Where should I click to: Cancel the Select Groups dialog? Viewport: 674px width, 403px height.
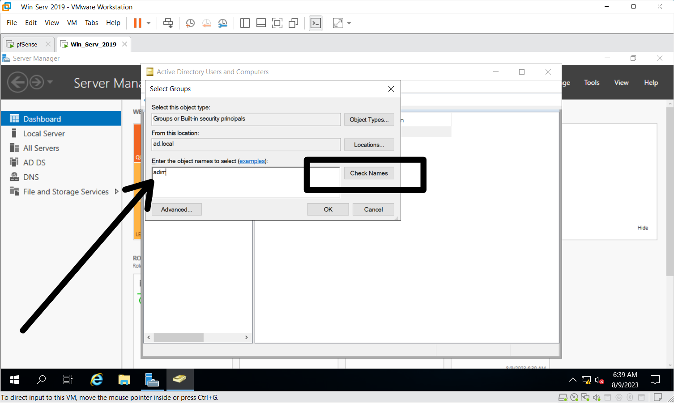coord(373,210)
